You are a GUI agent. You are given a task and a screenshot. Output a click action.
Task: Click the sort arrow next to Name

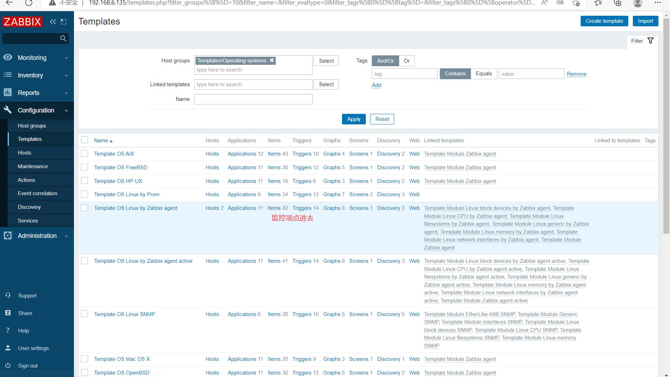point(111,141)
